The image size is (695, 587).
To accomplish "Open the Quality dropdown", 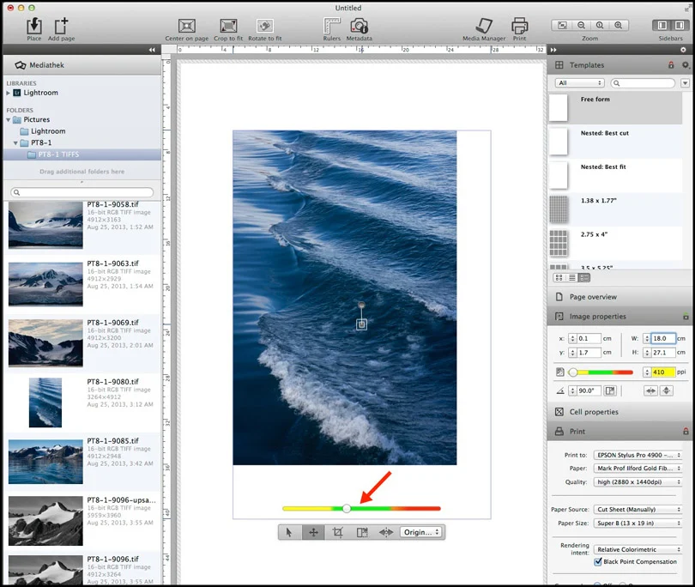I will coord(638,482).
